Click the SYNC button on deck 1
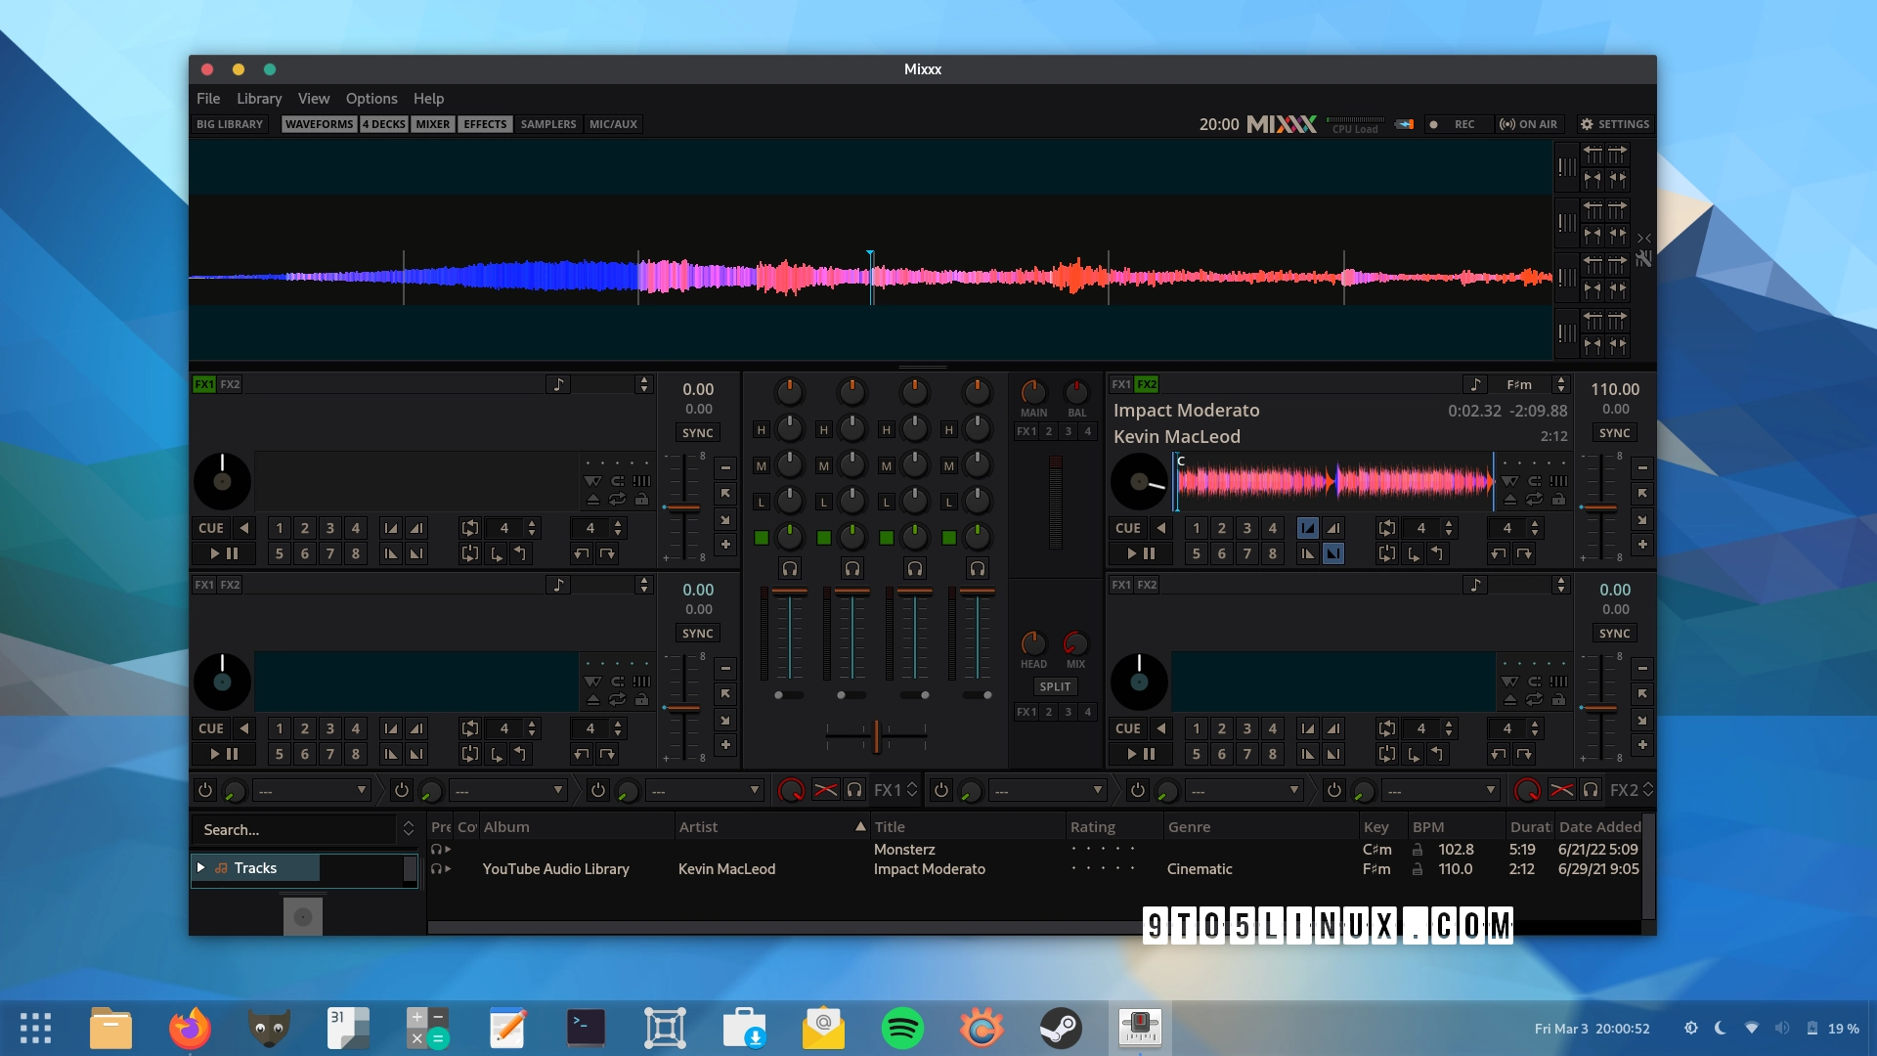 [699, 432]
